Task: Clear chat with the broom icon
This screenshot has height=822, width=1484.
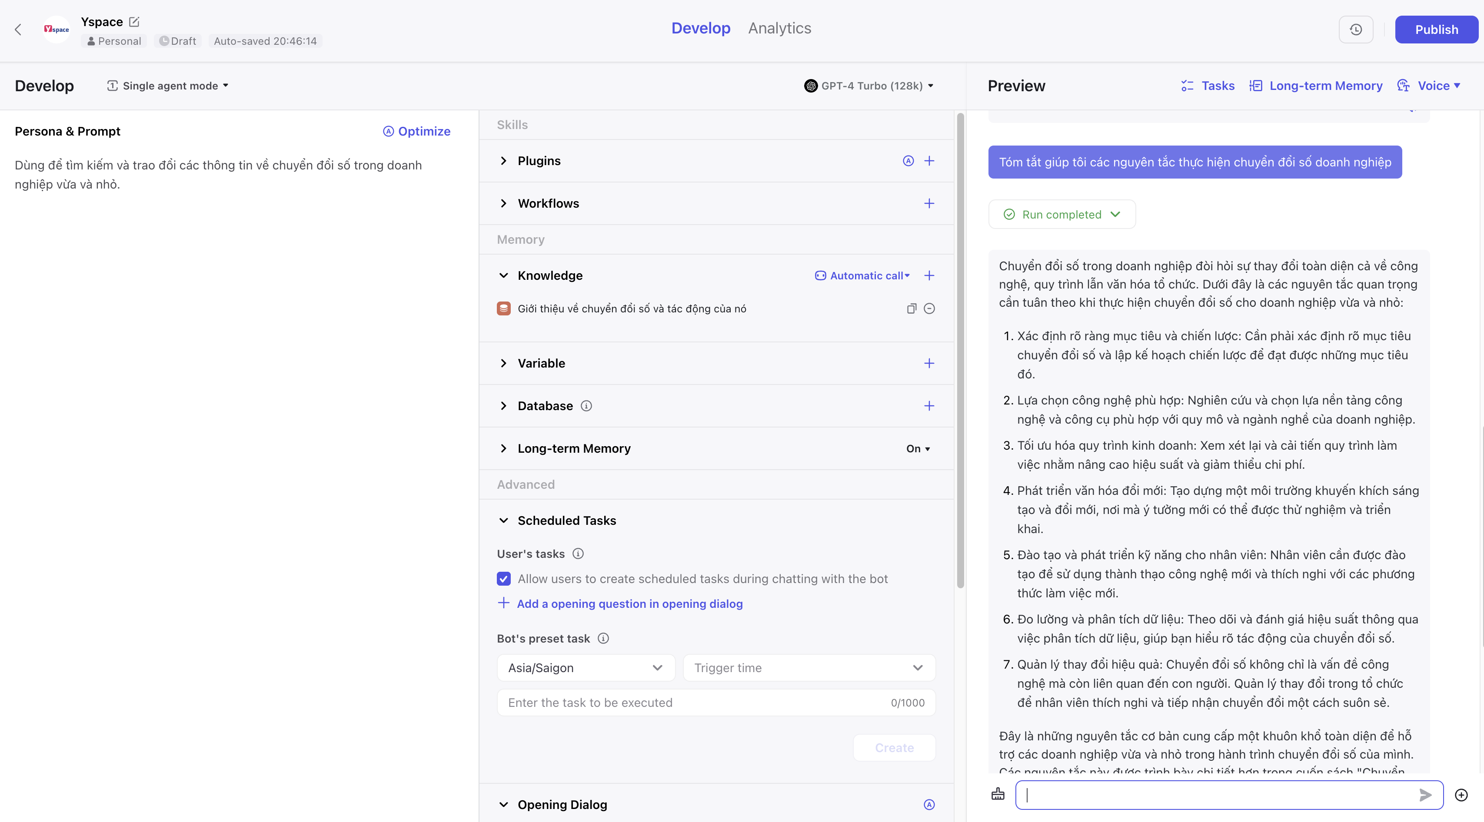Action: pyautogui.click(x=998, y=794)
